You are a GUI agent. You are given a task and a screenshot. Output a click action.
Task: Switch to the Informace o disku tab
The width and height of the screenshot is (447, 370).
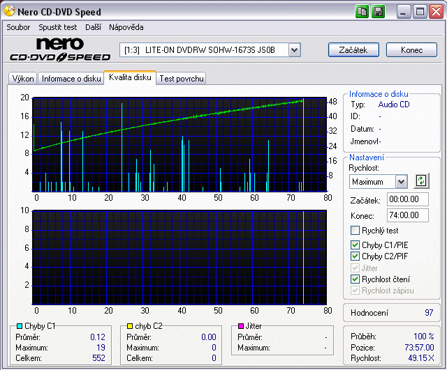(x=71, y=79)
